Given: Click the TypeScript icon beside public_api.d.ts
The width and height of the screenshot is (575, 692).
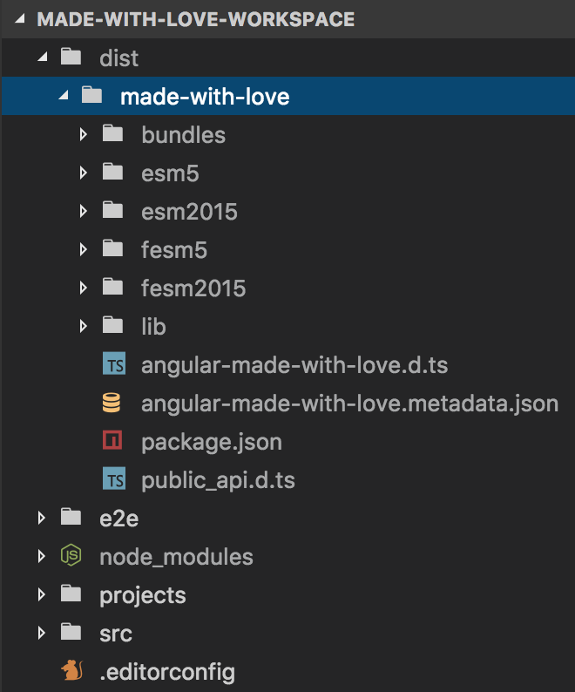Looking at the screenshot, I should (113, 480).
